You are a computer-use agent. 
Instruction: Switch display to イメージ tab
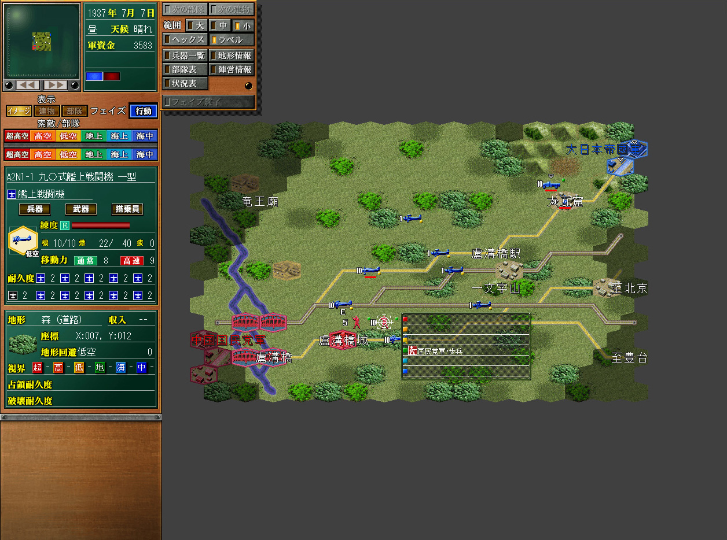(19, 111)
